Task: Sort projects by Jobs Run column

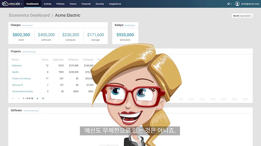Action: pyautogui.click(x=58, y=60)
